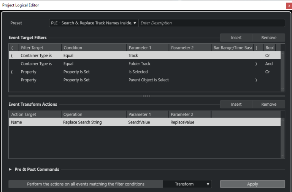The height and width of the screenshot is (192, 292).
Task: Click the Filter Target column header
Action: coord(40,48)
